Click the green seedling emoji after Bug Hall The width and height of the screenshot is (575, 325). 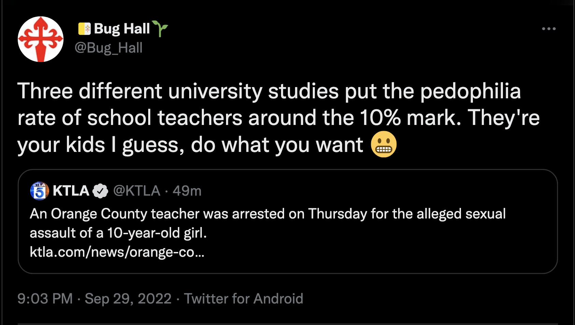[x=160, y=28]
